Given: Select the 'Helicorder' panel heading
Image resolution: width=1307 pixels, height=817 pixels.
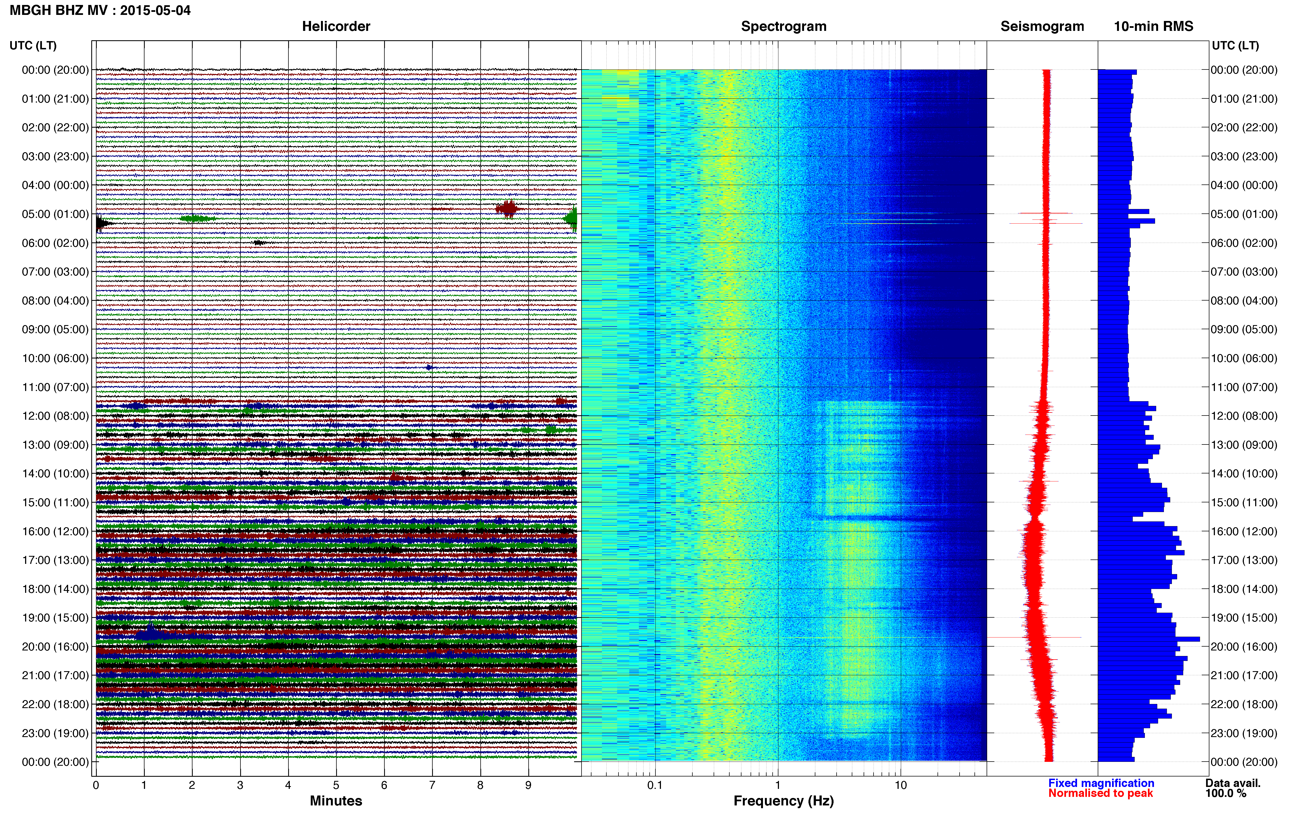Looking at the screenshot, I should point(336,26).
